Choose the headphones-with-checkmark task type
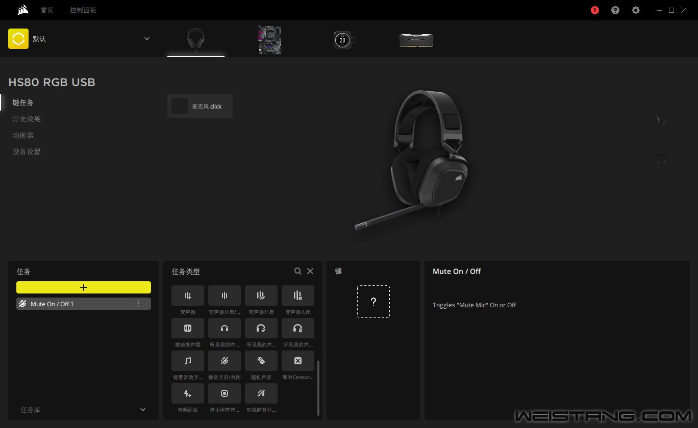698x428 pixels. coord(261,328)
